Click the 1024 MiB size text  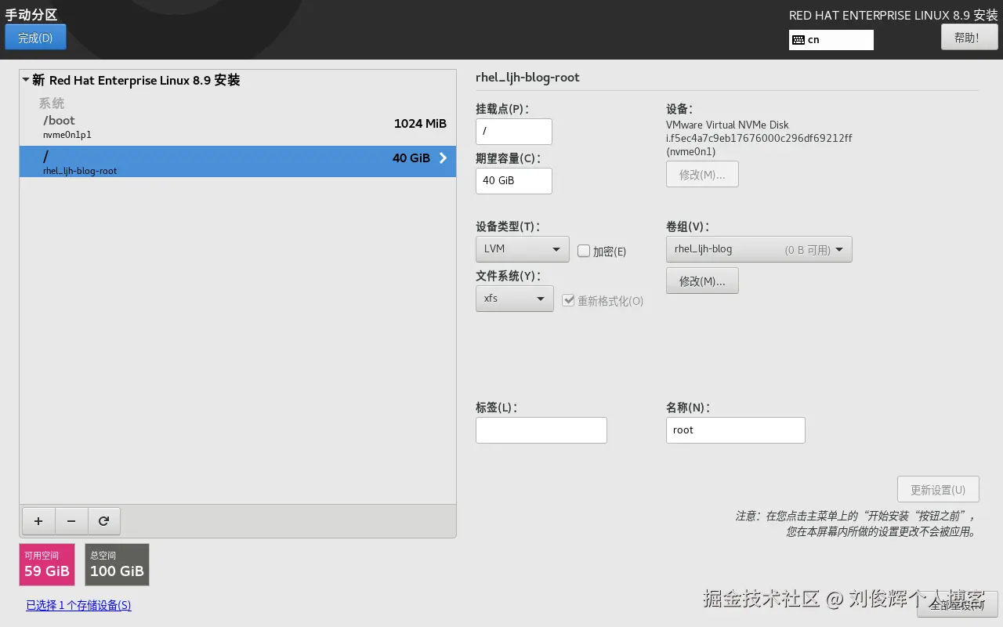point(420,124)
